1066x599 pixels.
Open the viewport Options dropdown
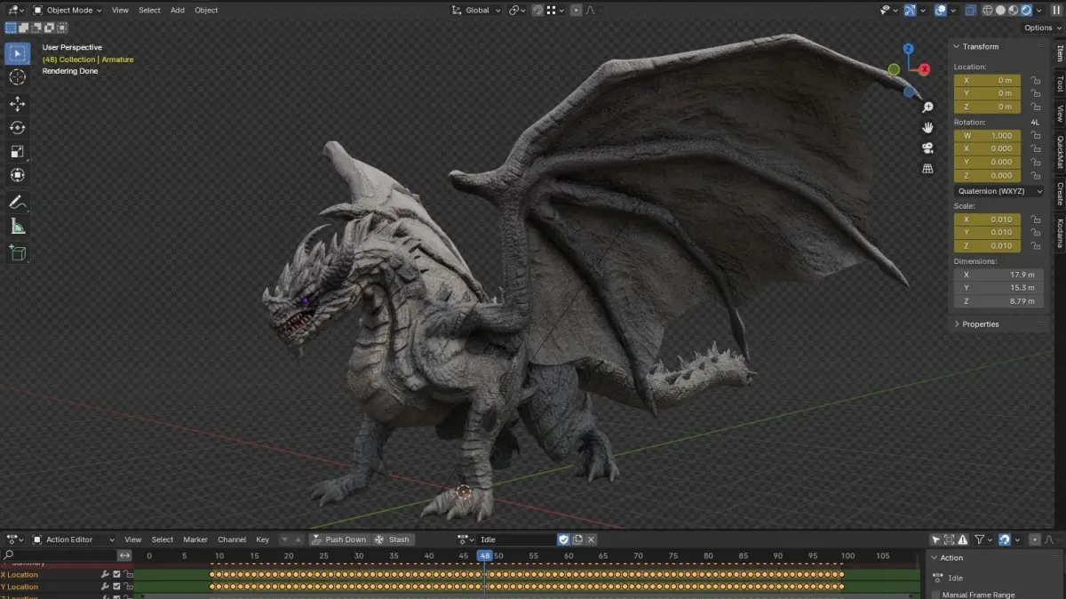coord(1041,28)
